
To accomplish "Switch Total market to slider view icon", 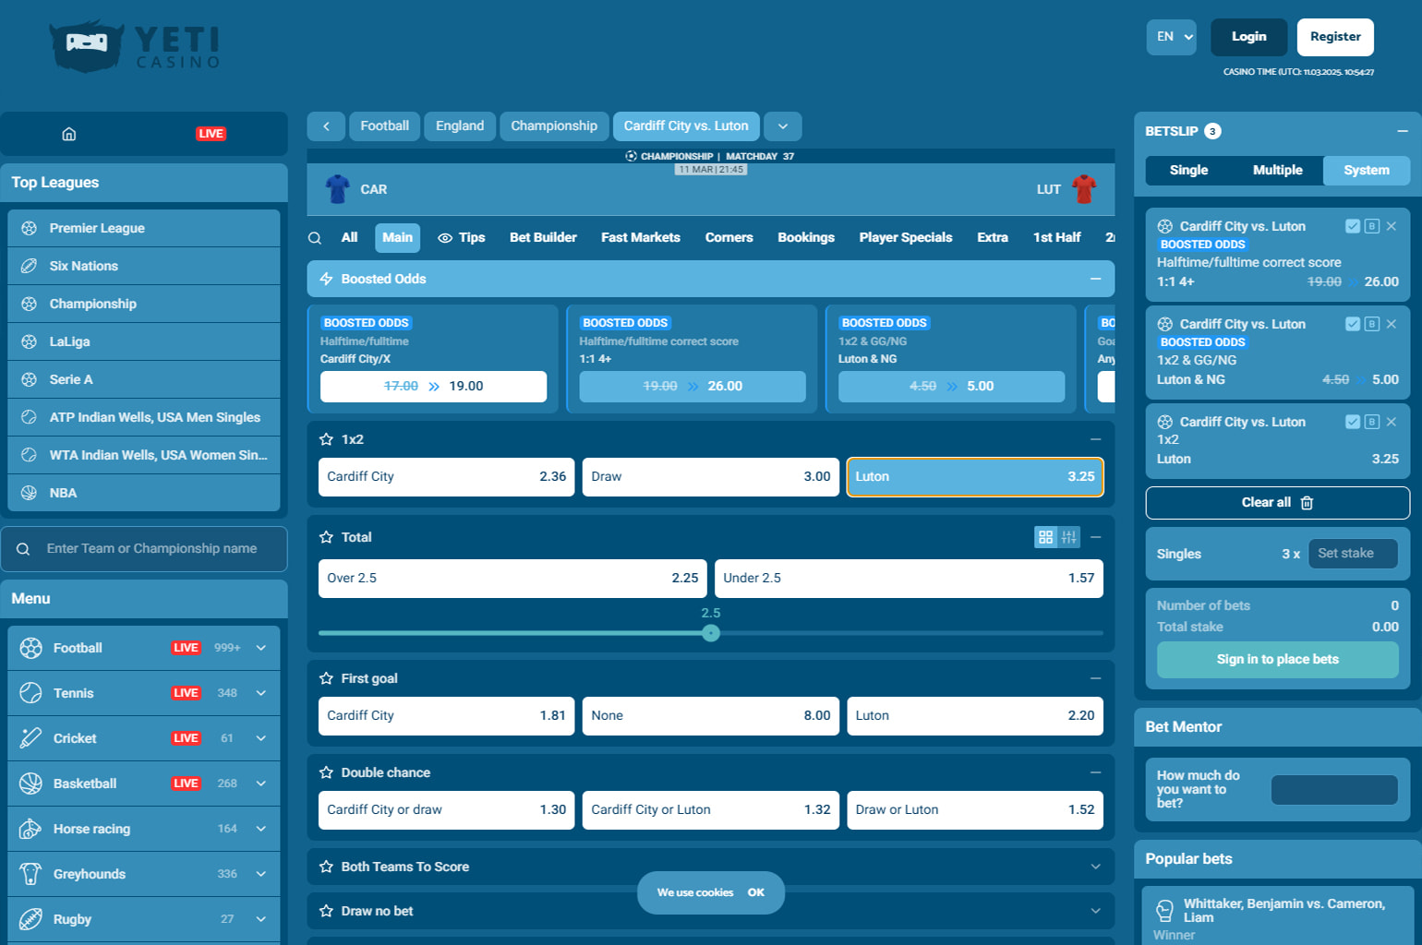I will coord(1069,537).
